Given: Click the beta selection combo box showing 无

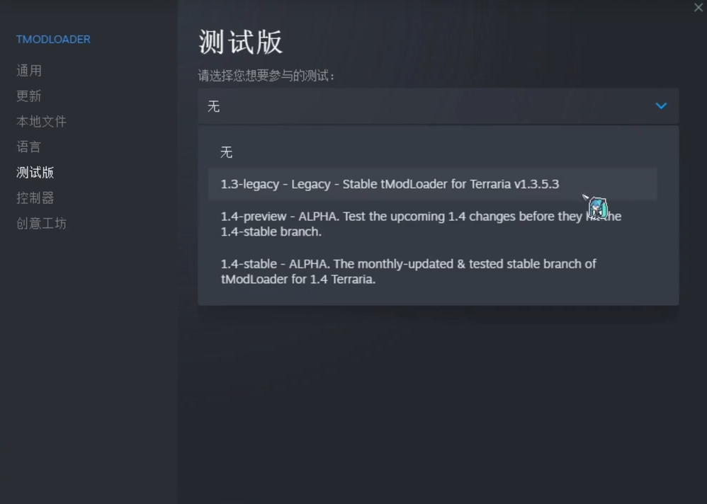Looking at the screenshot, I should [x=425, y=106].
